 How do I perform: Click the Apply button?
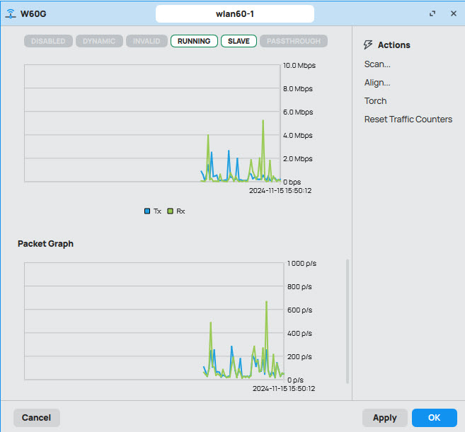coord(385,418)
